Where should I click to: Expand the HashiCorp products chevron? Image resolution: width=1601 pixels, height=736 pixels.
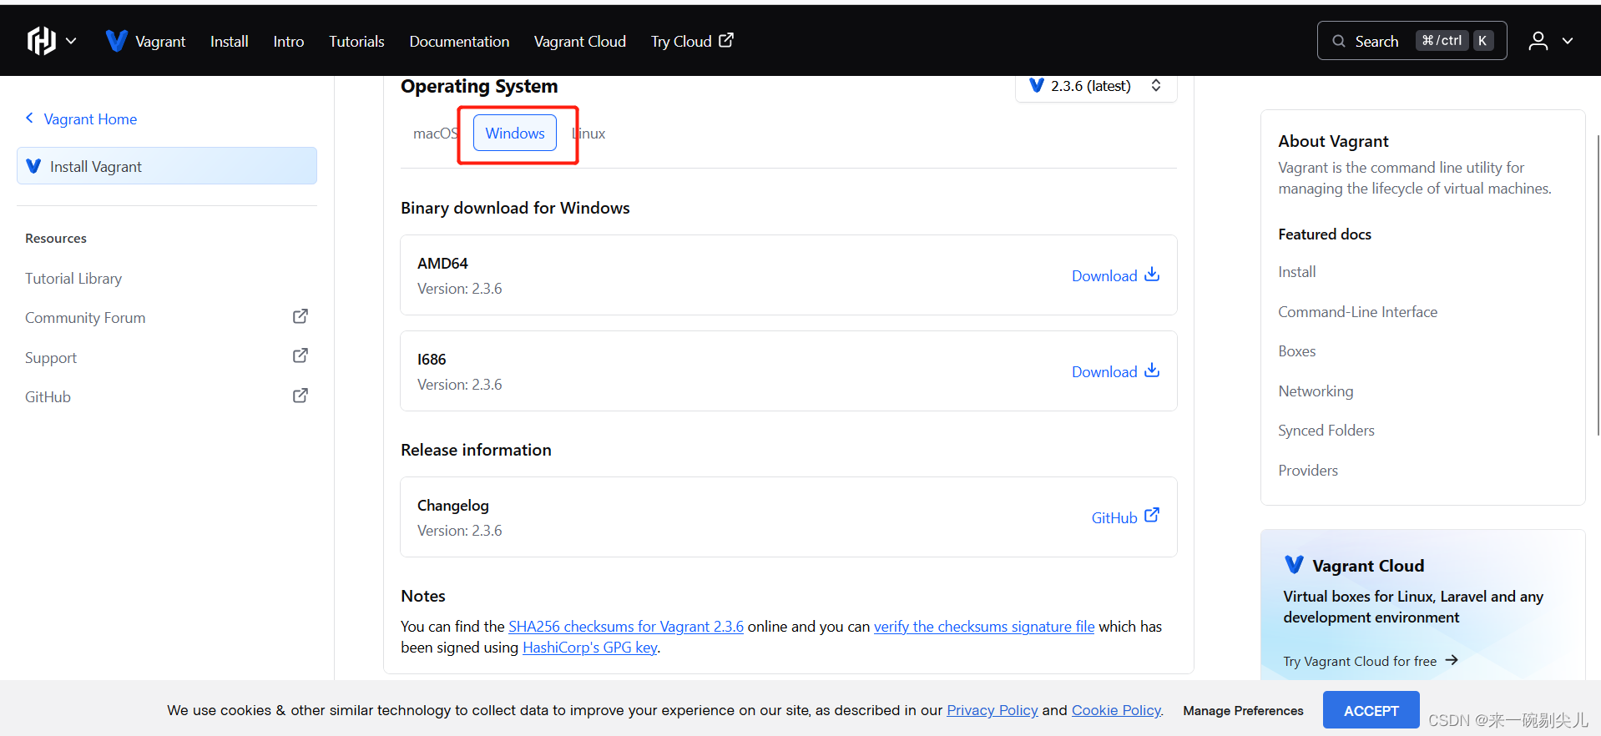[x=71, y=41]
